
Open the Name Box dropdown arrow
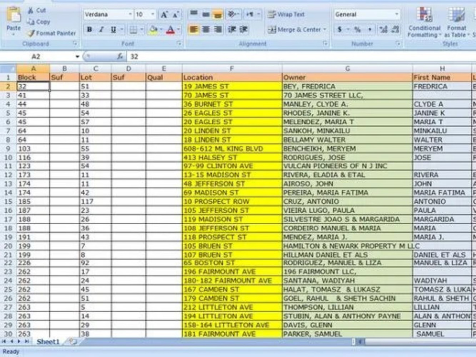[x=78, y=57]
